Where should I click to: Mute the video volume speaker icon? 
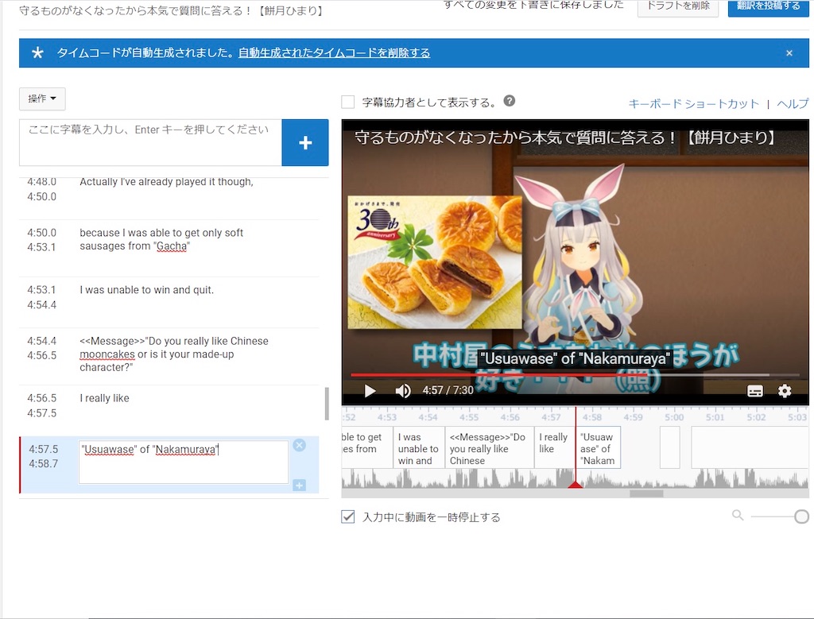403,391
